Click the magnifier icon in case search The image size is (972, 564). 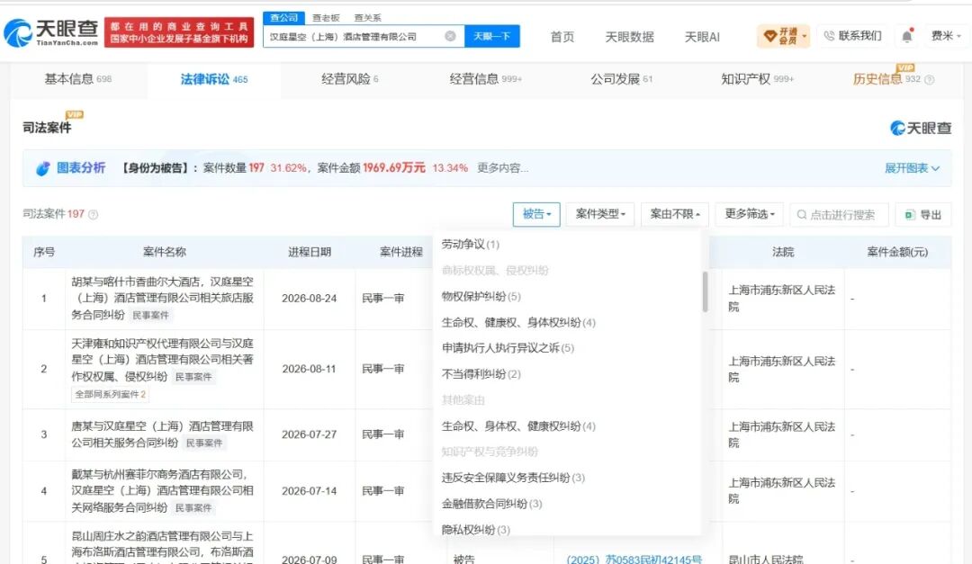pyautogui.click(x=802, y=214)
